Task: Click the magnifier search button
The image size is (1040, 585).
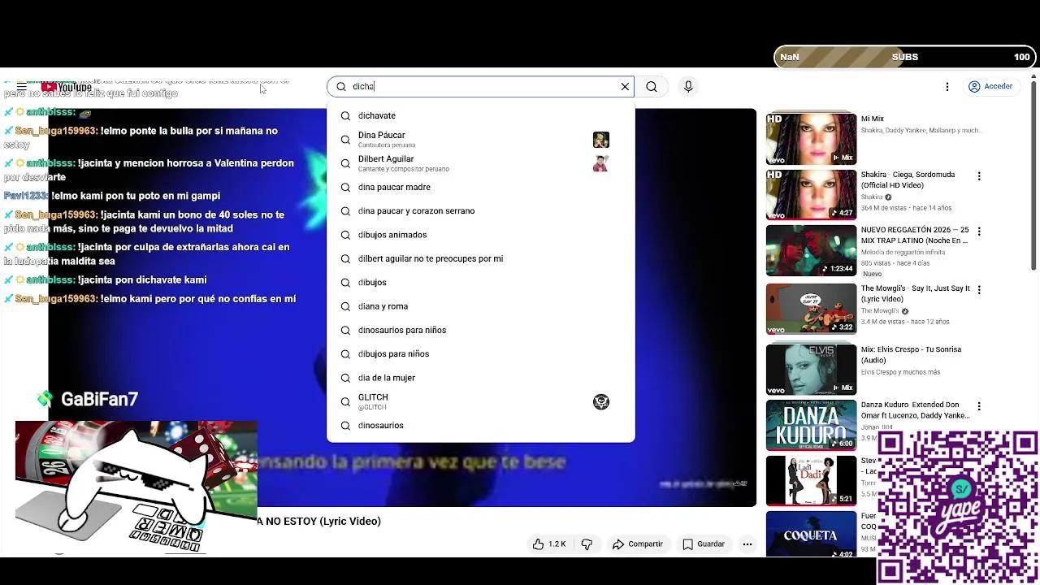Action: pos(652,87)
